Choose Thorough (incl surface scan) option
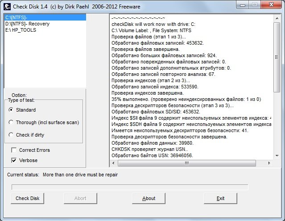The image size is (285, 221). click(x=12, y=122)
